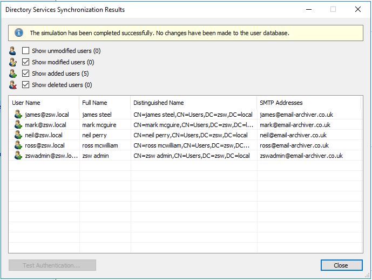The width and height of the screenshot is (372, 280).
Task: Sort by User Name column header
Action: (44, 103)
